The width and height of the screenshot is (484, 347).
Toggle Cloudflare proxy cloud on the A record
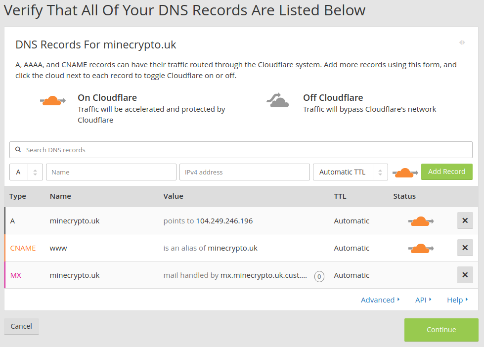tap(421, 221)
